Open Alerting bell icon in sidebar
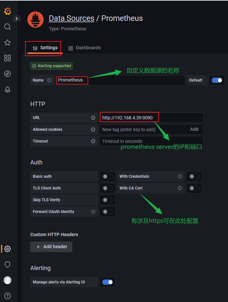Viewport: 228px width, 302px height. [7, 89]
